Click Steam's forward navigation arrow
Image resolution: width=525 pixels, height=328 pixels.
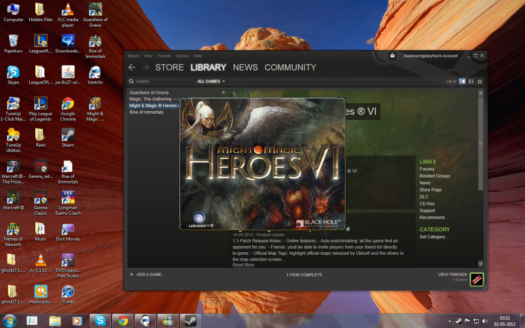point(146,67)
